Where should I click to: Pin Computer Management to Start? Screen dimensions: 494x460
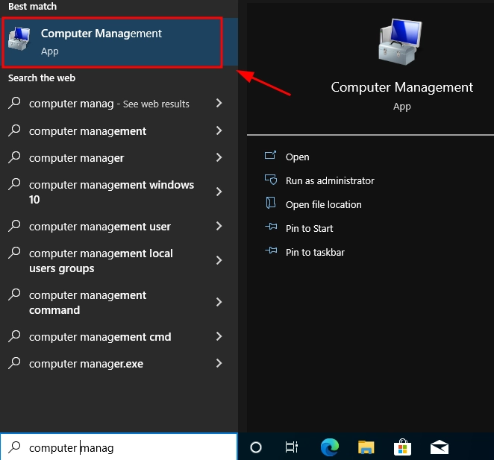point(309,228)
